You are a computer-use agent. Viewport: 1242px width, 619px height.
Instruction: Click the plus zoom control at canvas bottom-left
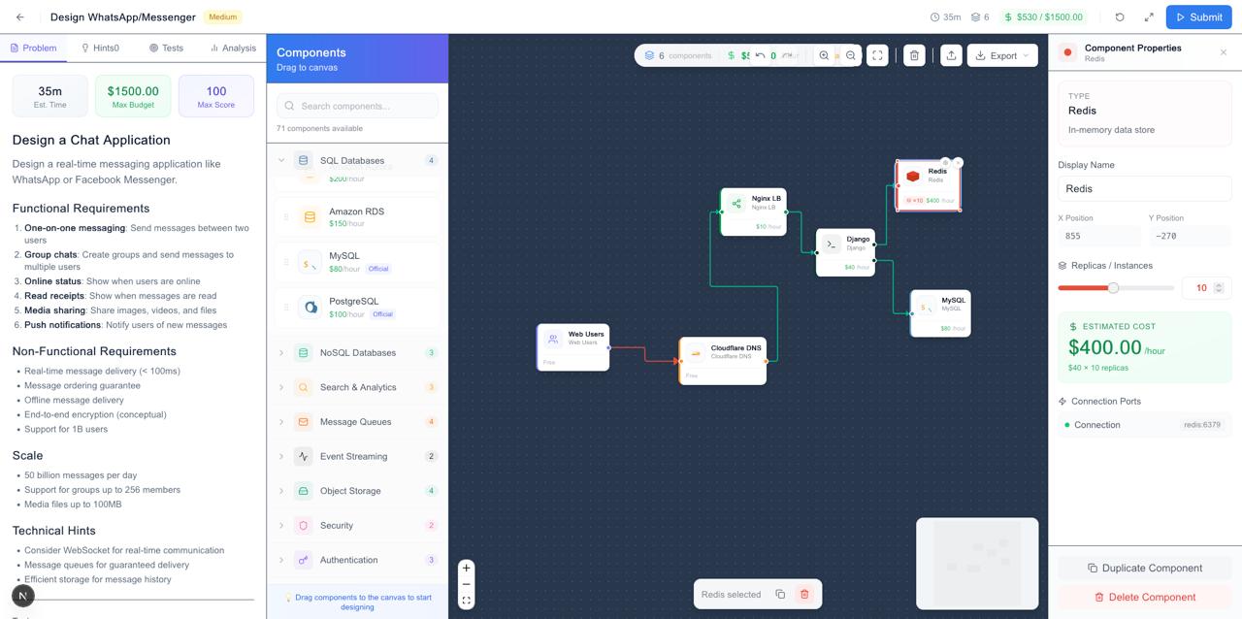[466, 568]
